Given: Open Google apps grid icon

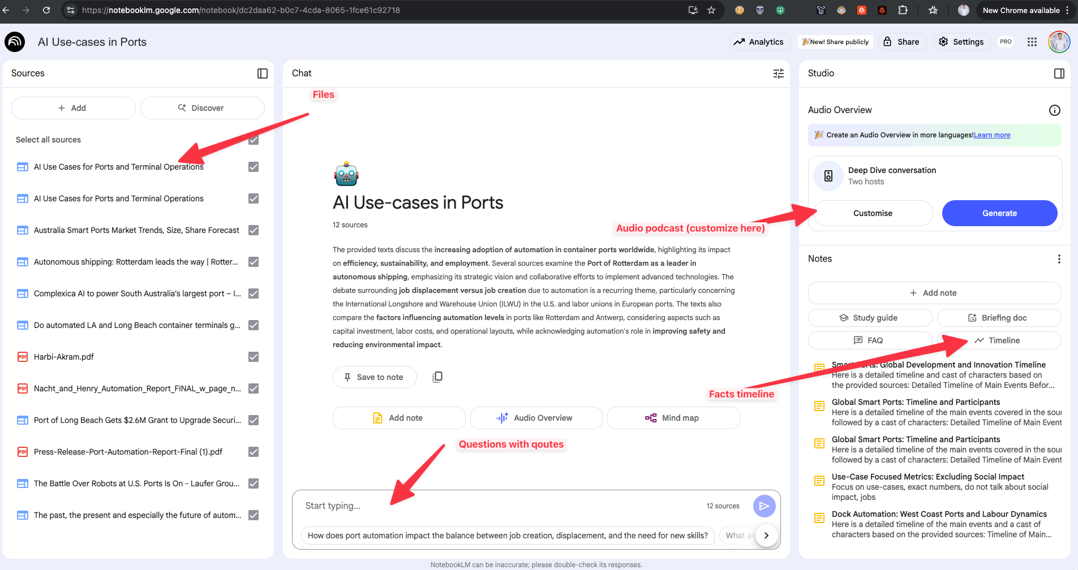Looking at the screenshot, I should click(x=1032, y=42).
